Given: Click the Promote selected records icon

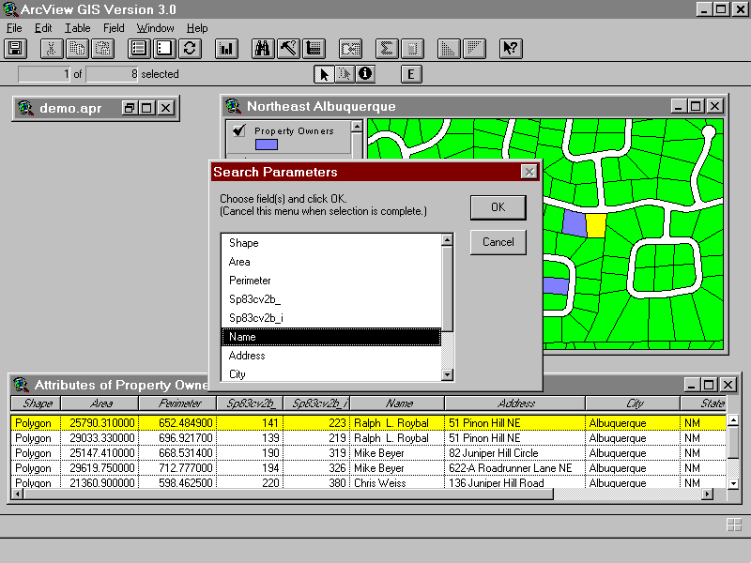Looking at the screenshot, I should pyautogui.click(x=314, y=49).
